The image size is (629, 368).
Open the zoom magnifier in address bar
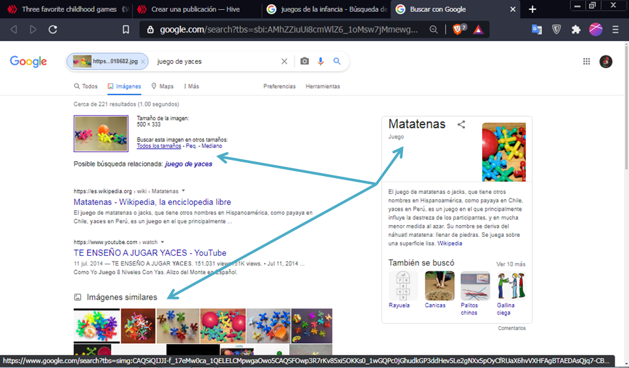[433, 29]
